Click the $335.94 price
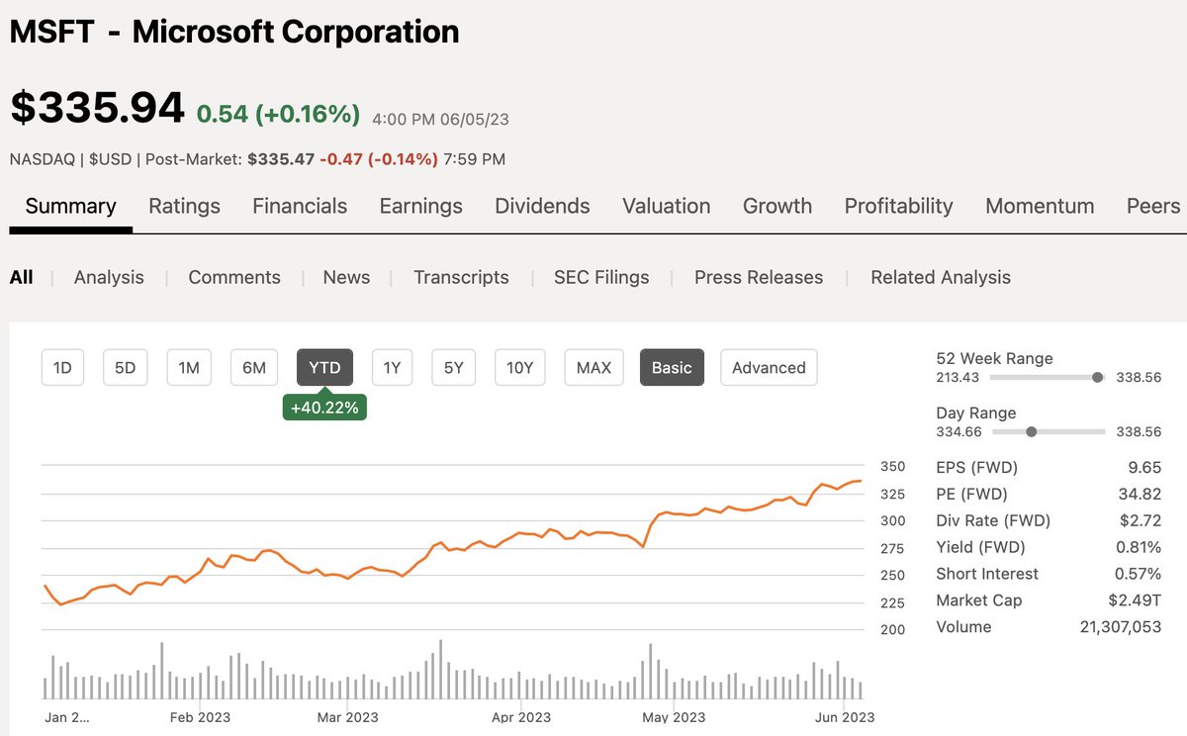1187x736 pixels. [x=97, y=107]
